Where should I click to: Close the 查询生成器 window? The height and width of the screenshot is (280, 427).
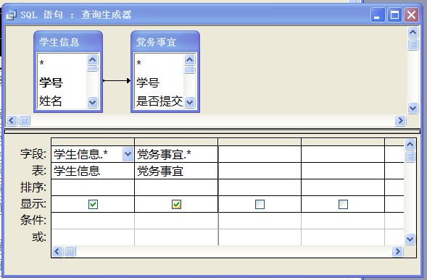click(x=411, y=14)
